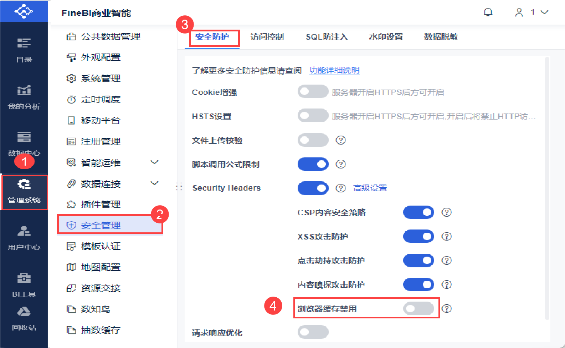This screenshot has height=348, width=565.
Task: Open the BI工具 sidebar icon
Action: (x=24, y=284)
